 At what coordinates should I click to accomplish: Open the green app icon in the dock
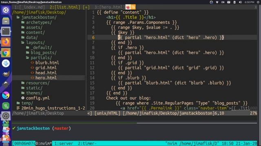click(6, 106)
